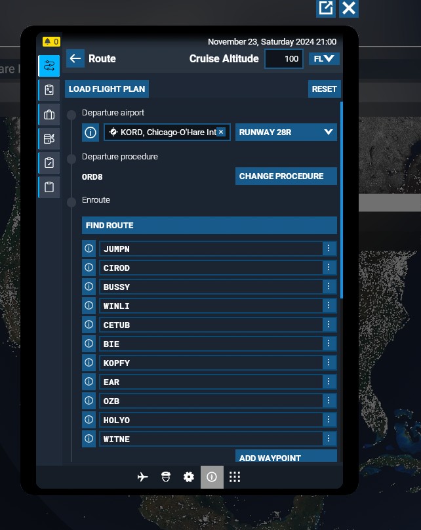The image size is (421, 530).
Task: Click the LOAD FLIGHT PLAN button
Action: [107, 89]
